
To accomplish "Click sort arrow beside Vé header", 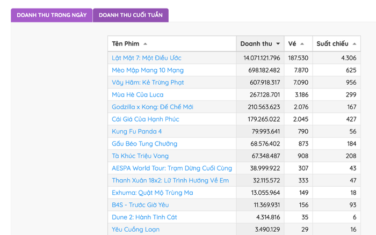I will click(x=302, y=44).
